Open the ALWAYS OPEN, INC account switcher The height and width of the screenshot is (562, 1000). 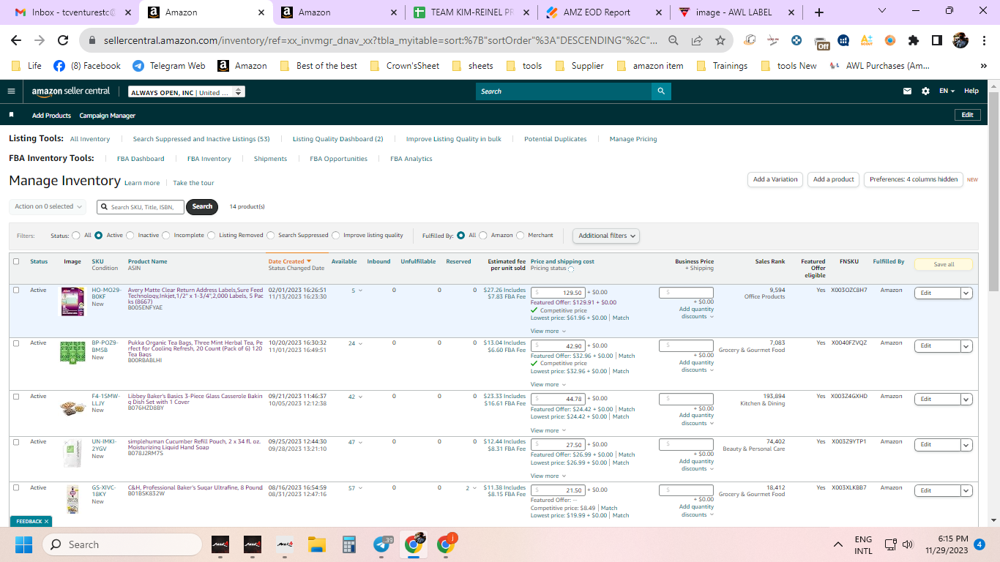click(x=187, y=92)
